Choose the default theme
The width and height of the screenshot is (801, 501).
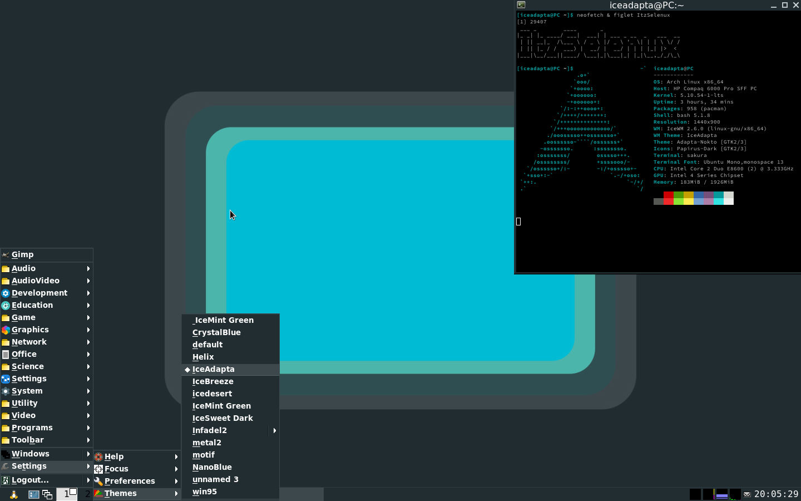pyautogui.click(x=230, y=345)
